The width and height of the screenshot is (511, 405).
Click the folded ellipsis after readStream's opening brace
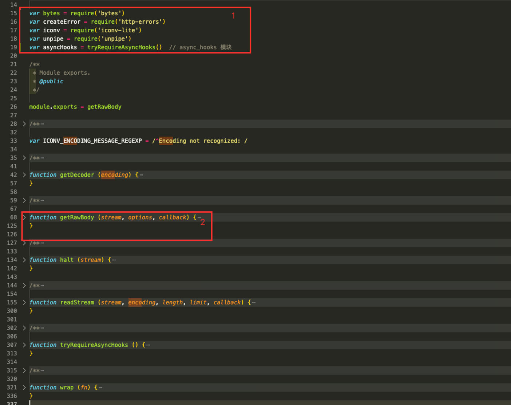tap(254, 303)
